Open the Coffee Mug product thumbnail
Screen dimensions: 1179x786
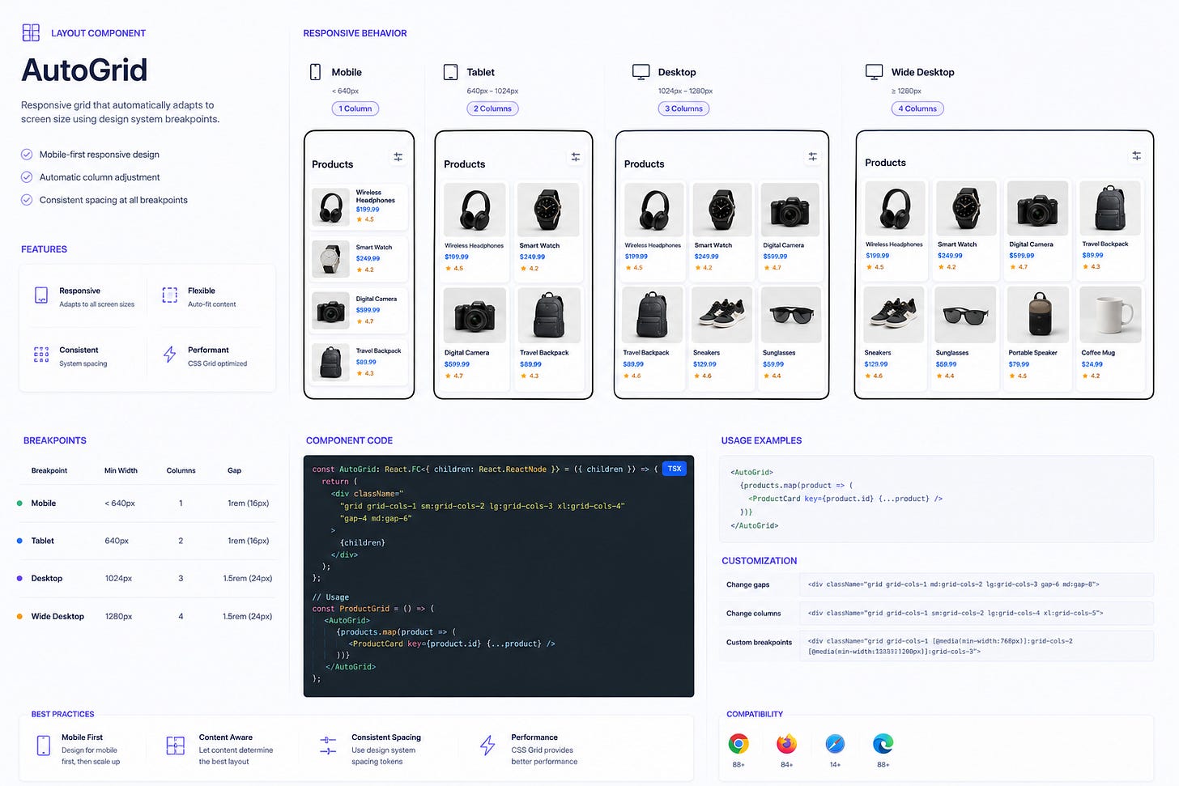1110,315
